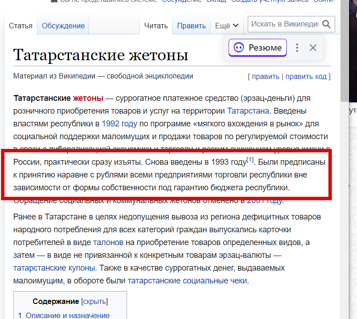Select the Читать tab
This screenshot has width=357, height=319.
156,26
